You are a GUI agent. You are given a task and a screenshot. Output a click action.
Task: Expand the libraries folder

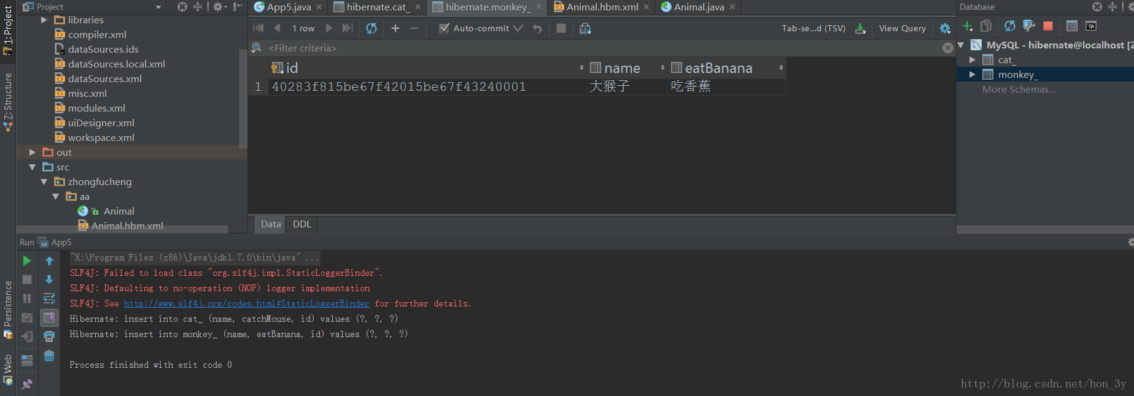click(44, 20)
